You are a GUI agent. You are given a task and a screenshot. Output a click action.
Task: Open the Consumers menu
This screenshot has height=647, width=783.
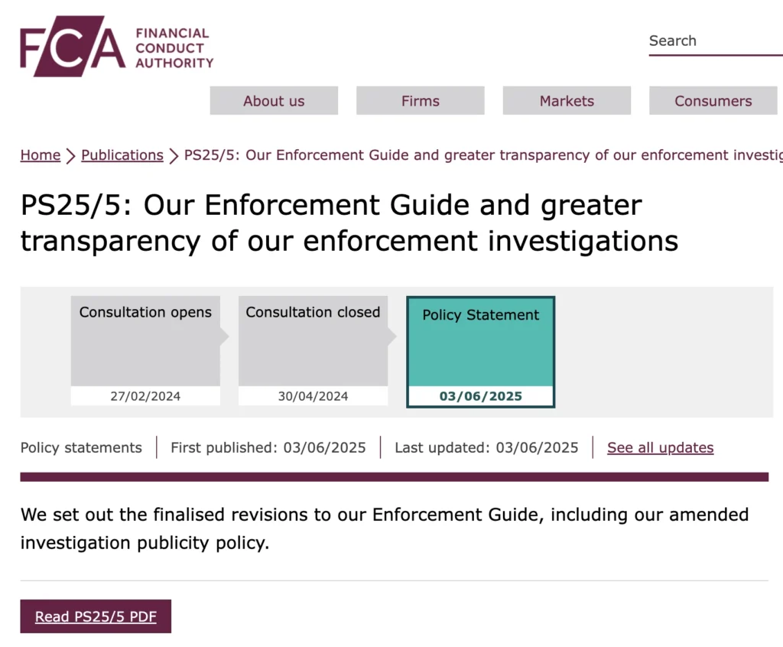pyautogui.click(x=713, y=100)
